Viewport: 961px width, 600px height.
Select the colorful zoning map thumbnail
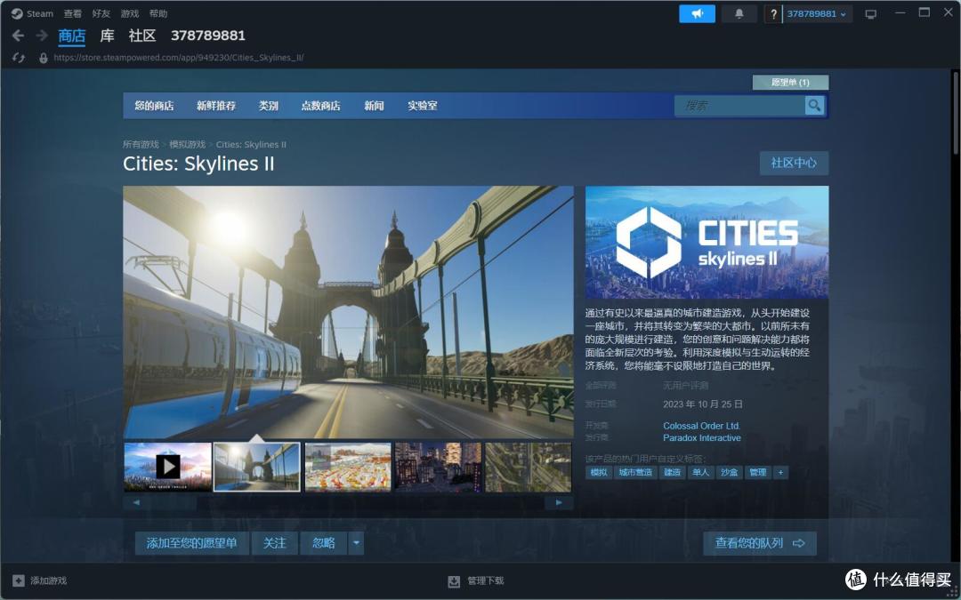348,468
